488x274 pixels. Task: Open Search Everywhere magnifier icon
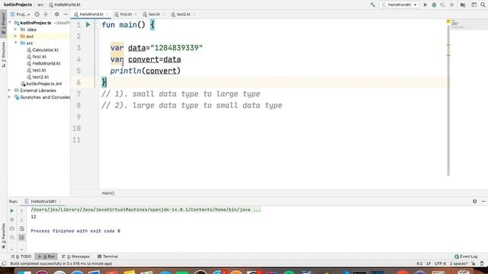click(x=483, y=5)
